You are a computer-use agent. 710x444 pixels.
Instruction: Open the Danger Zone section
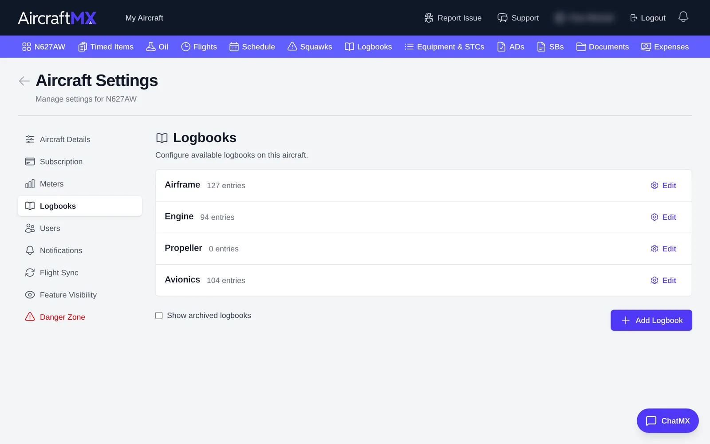[80, 317]
